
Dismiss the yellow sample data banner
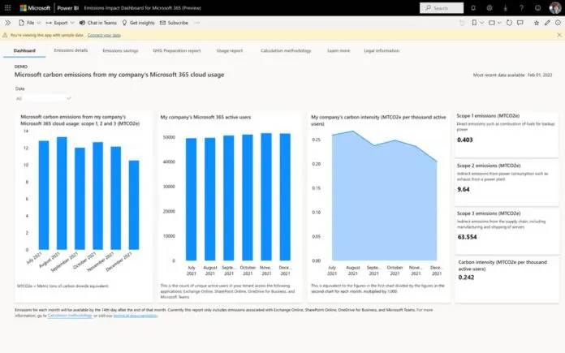tap(558, 36)
